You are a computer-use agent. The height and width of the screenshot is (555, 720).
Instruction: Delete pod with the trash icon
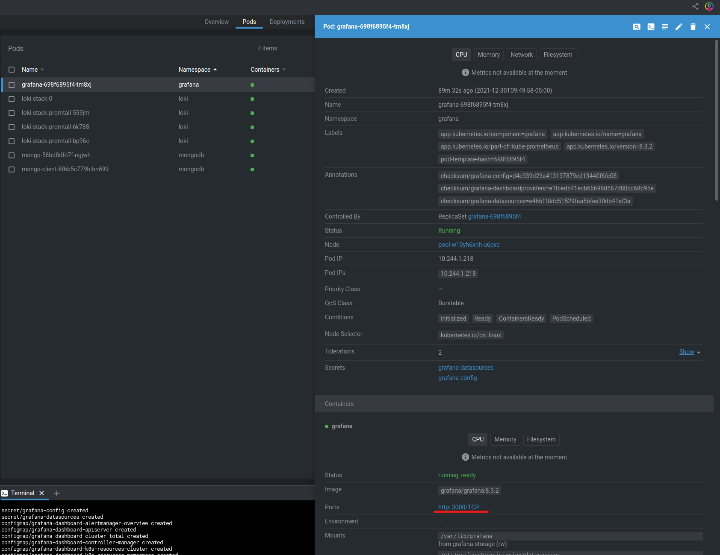693,26
